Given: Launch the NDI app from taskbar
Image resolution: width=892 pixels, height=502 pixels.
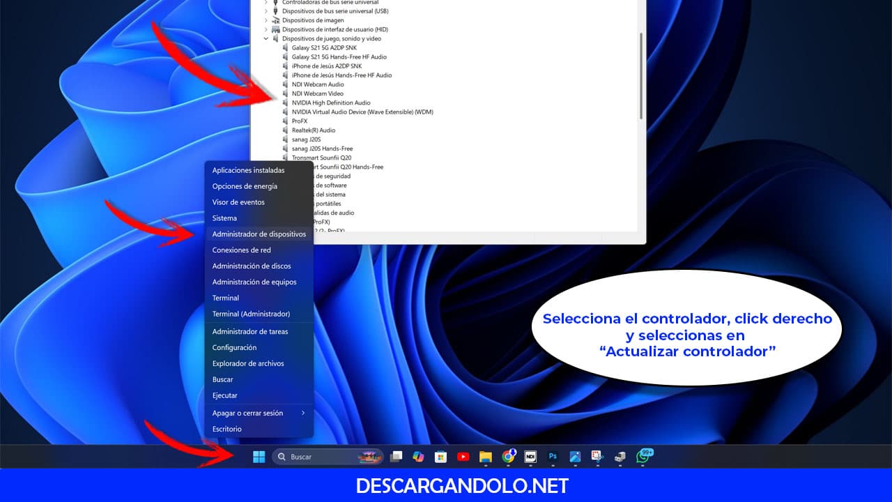Looking at the screenshot, I should coord(530,457).
